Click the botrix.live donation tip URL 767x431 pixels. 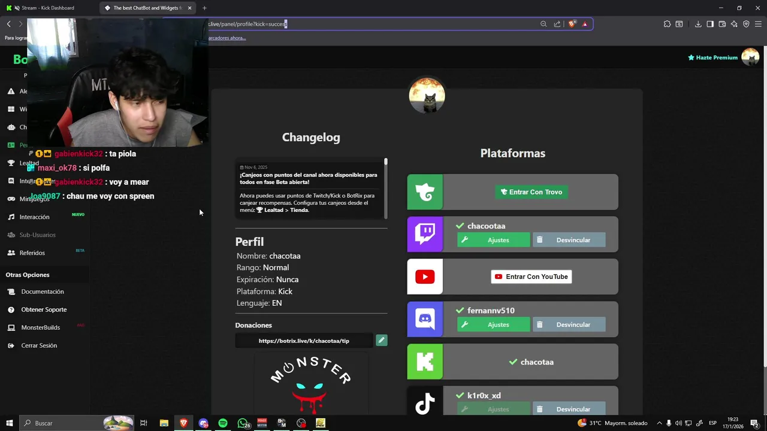point(304,341)
